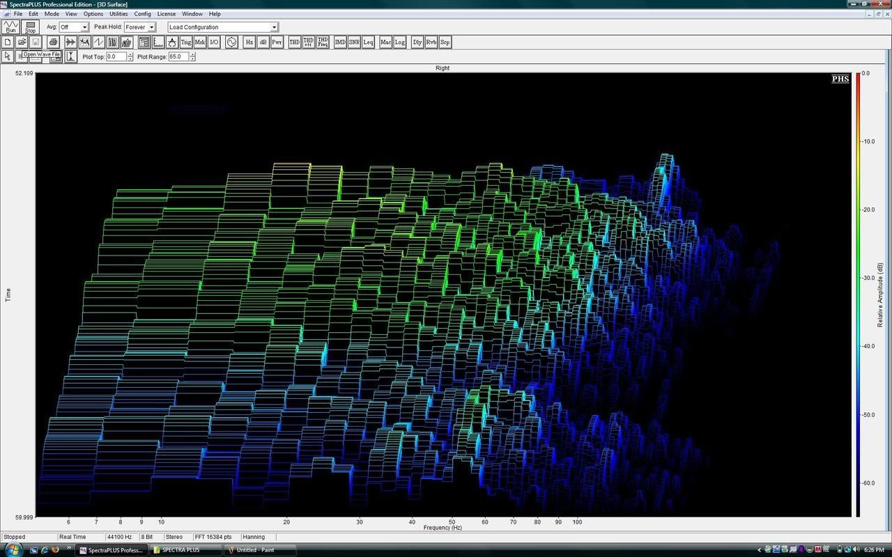Image resolution: width=892 pixels, height=557 pixels.
Task: Open the Help menu
Action: tap(215, 14)
